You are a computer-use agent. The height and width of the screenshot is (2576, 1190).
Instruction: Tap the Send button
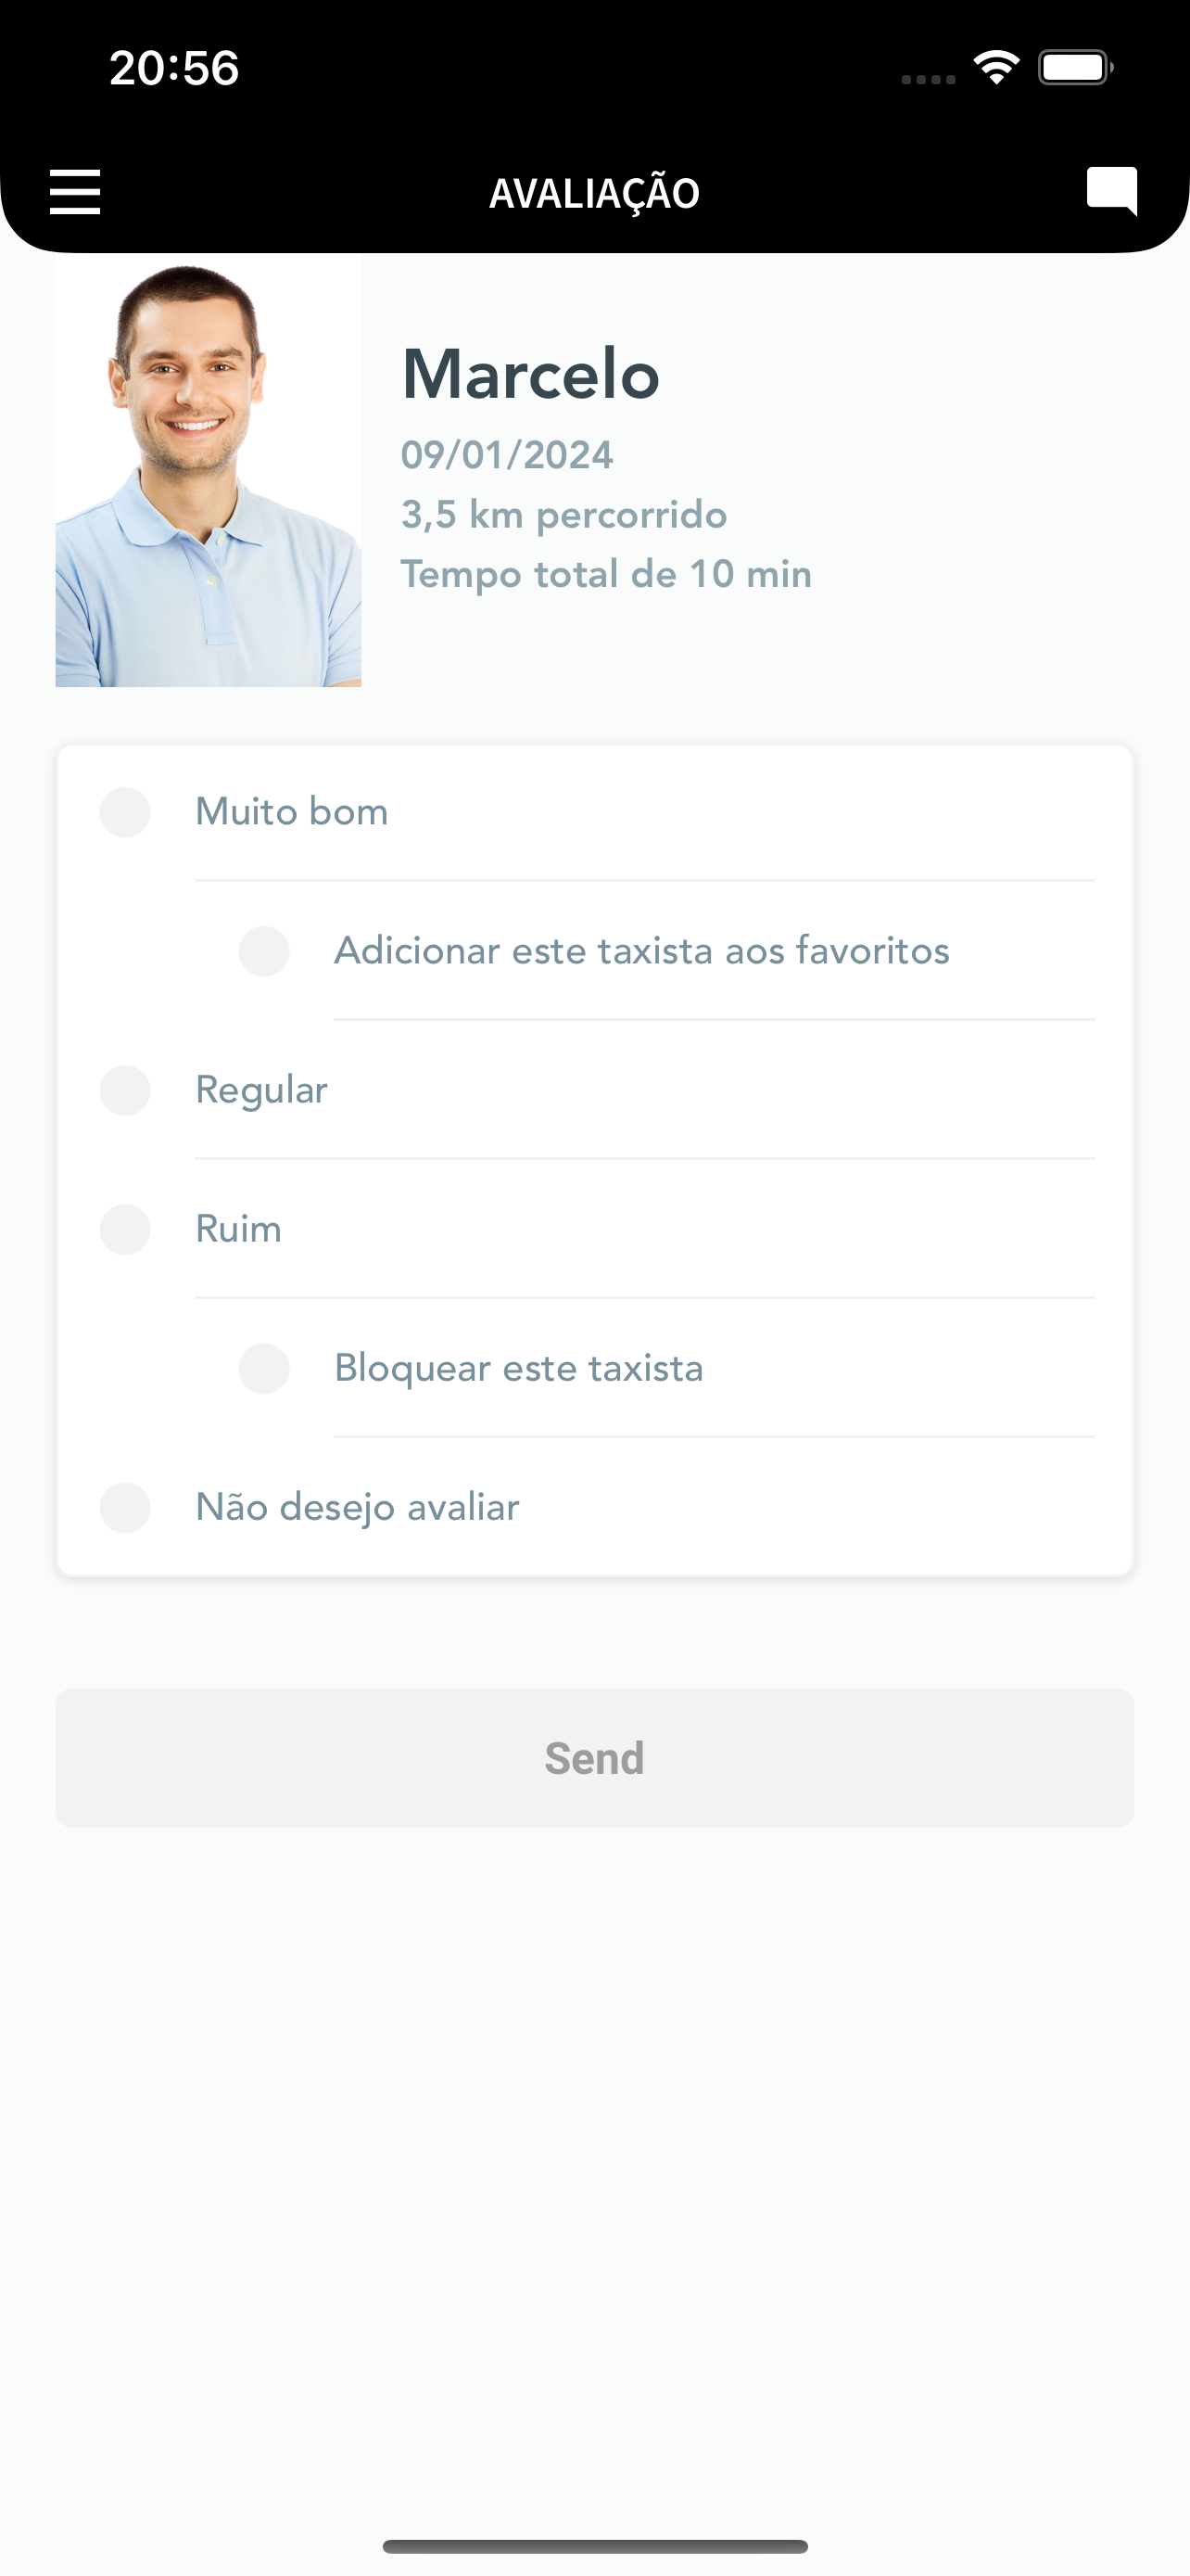point(594,1758)
